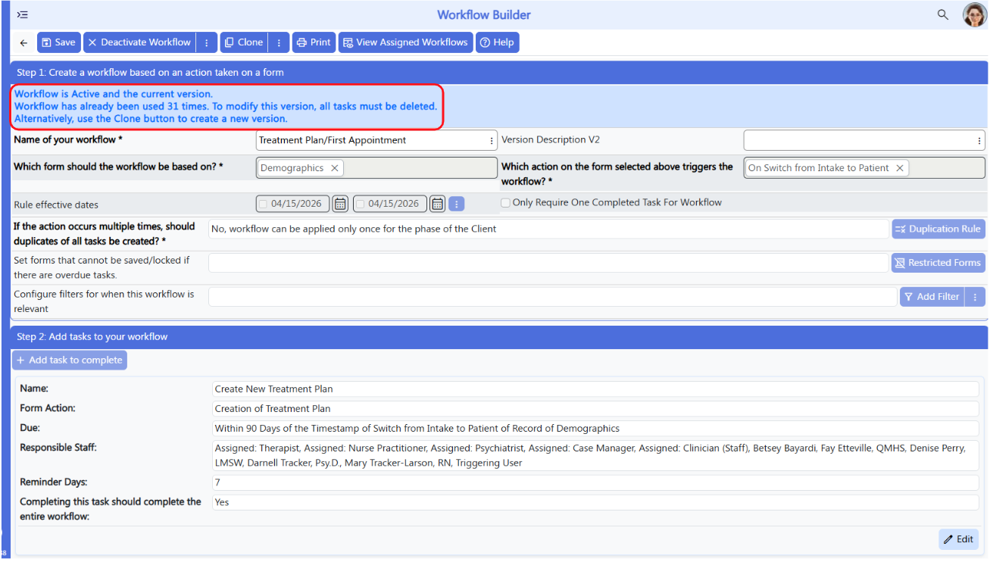Click the restricted forms empty field
Viewport: 990px width, 562px height.
pos(548,263)
